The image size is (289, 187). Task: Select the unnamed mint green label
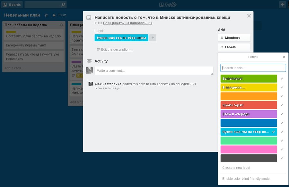[249, 141]
